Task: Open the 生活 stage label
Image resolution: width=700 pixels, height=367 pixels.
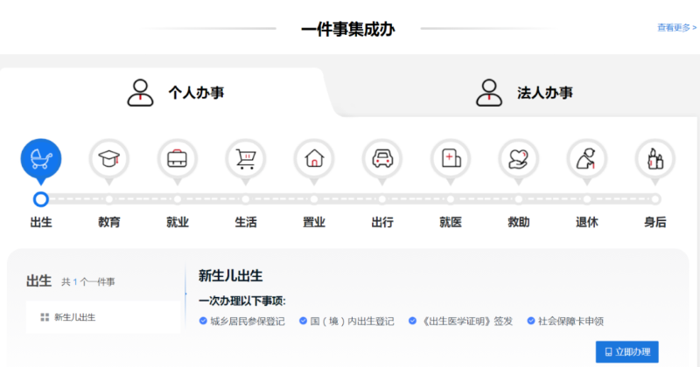Action: (246, 222)
